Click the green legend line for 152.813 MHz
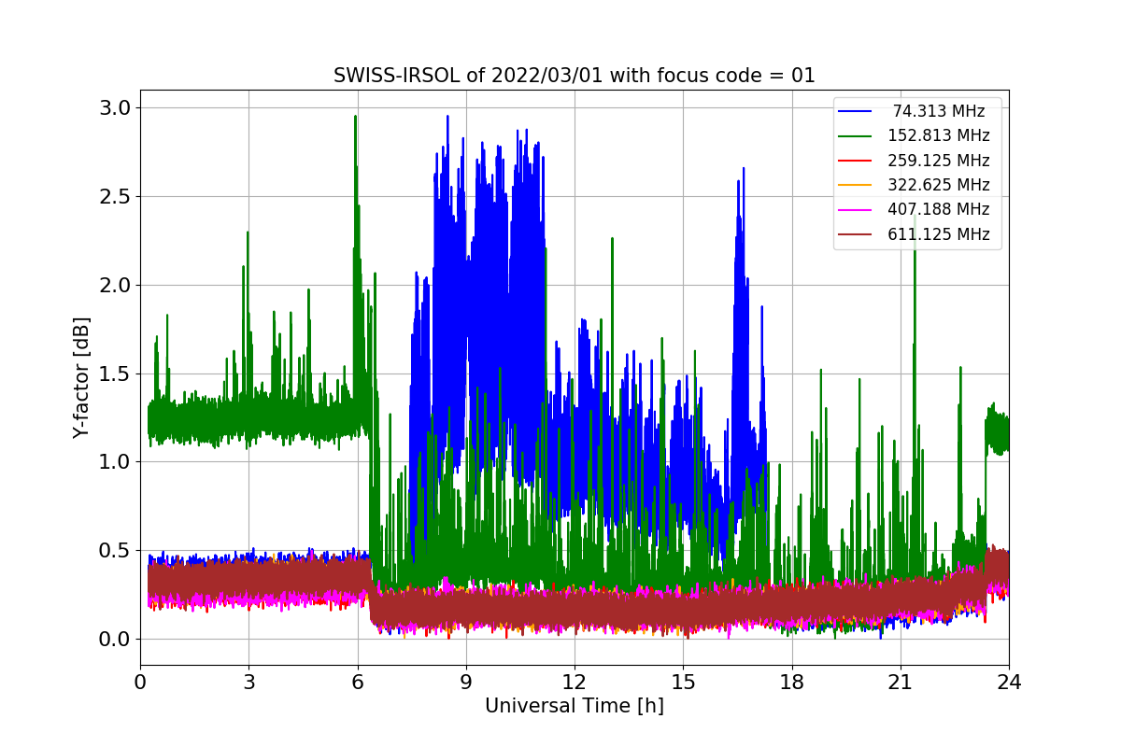 tap(856, 136)
